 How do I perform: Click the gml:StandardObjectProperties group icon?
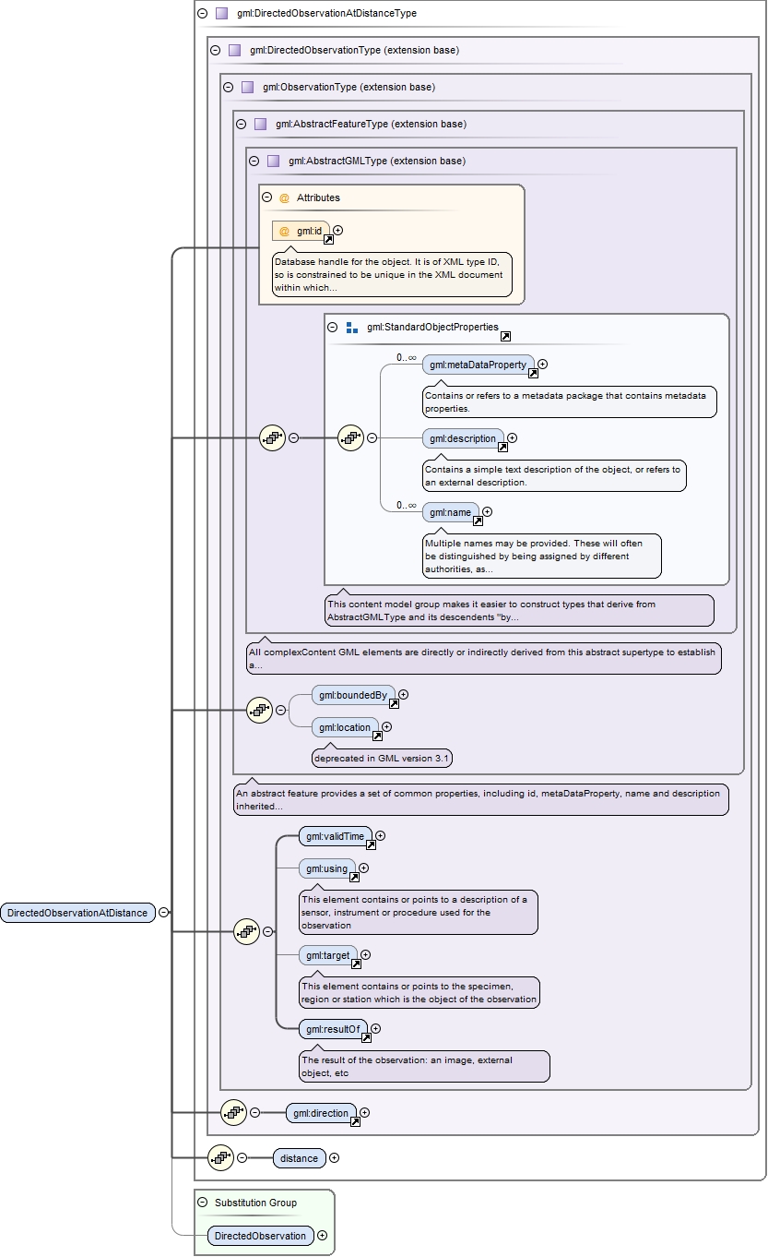[x=352, y=328]
